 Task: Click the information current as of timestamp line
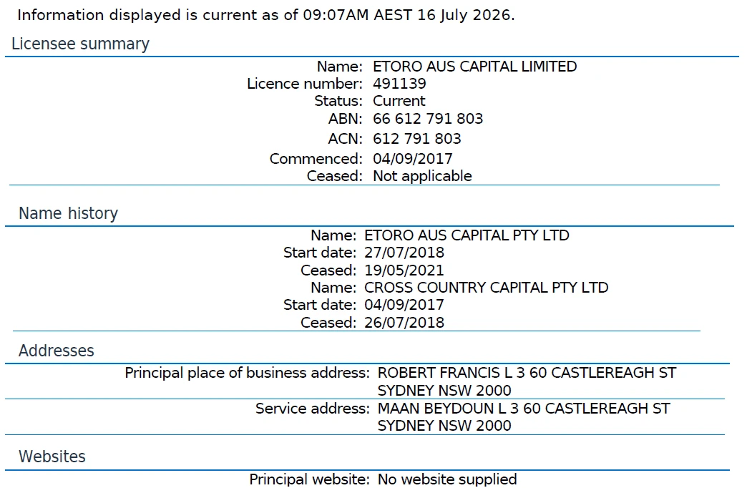[266, 15]
